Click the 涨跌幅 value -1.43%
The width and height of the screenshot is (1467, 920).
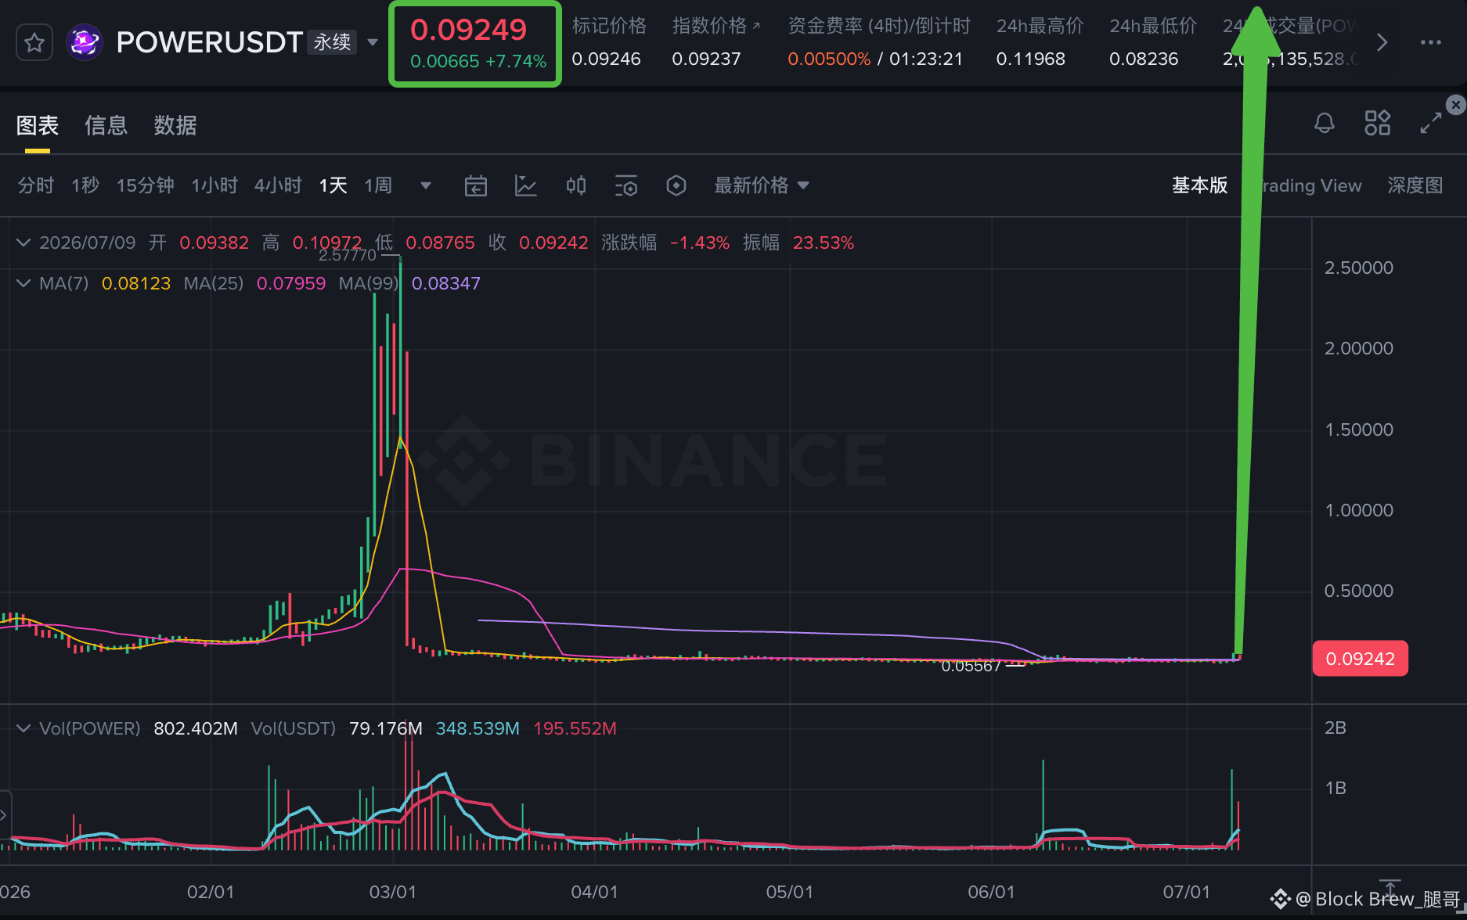click(x=700, y=243)
